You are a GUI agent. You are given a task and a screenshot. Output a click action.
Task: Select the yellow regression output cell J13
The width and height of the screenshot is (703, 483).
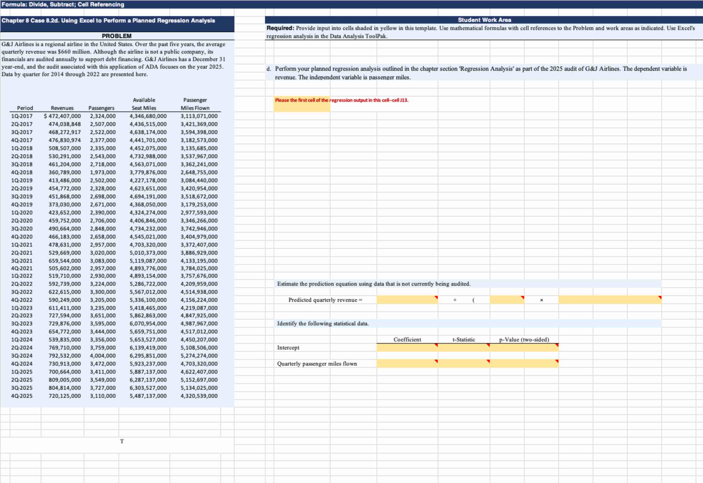click(302, 104)
